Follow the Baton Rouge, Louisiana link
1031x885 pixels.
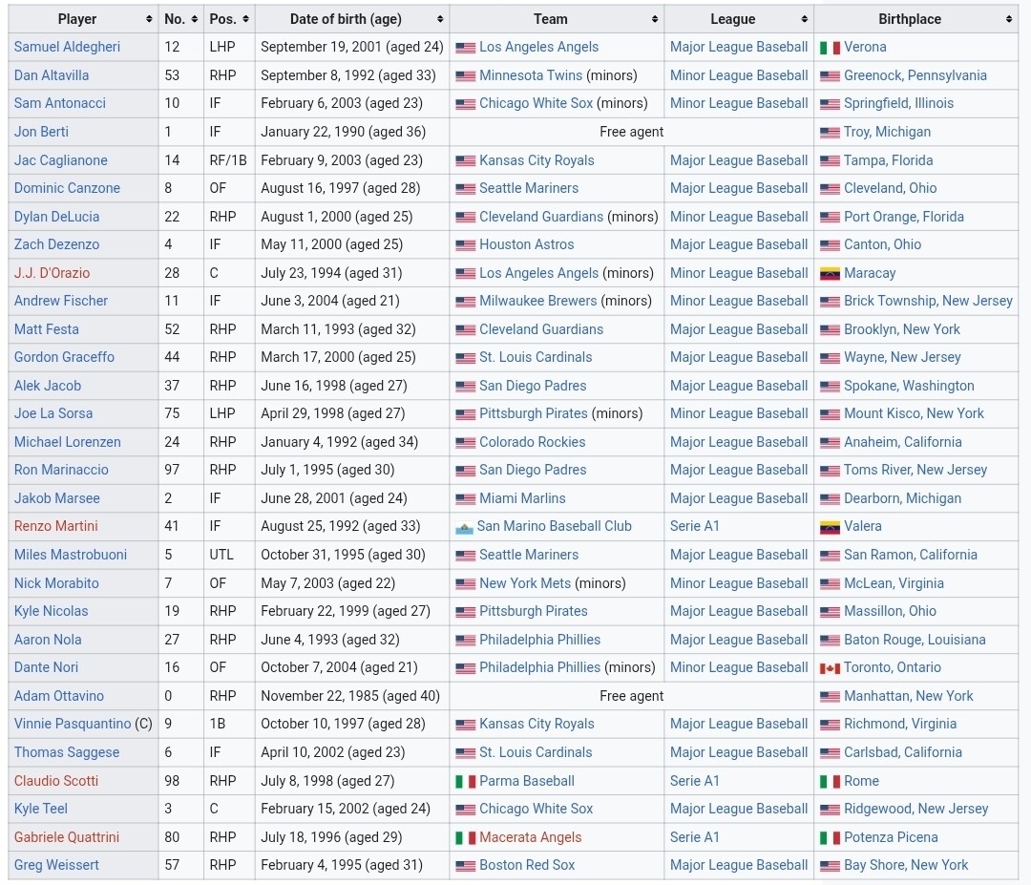point(915,639)
